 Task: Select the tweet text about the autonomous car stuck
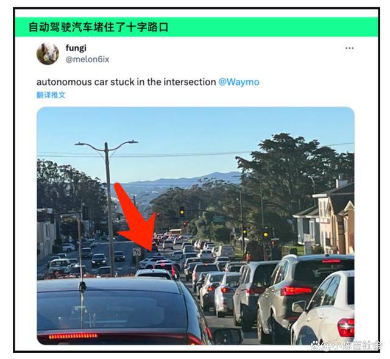[126, 82]
